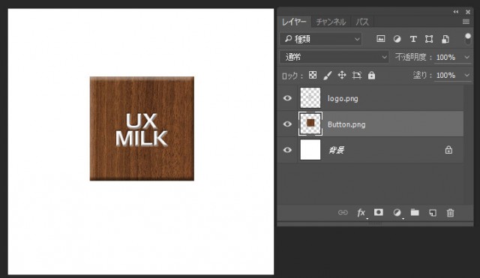
Task: Collapse panel with double arrow icon
Action: tap(456, 12)
